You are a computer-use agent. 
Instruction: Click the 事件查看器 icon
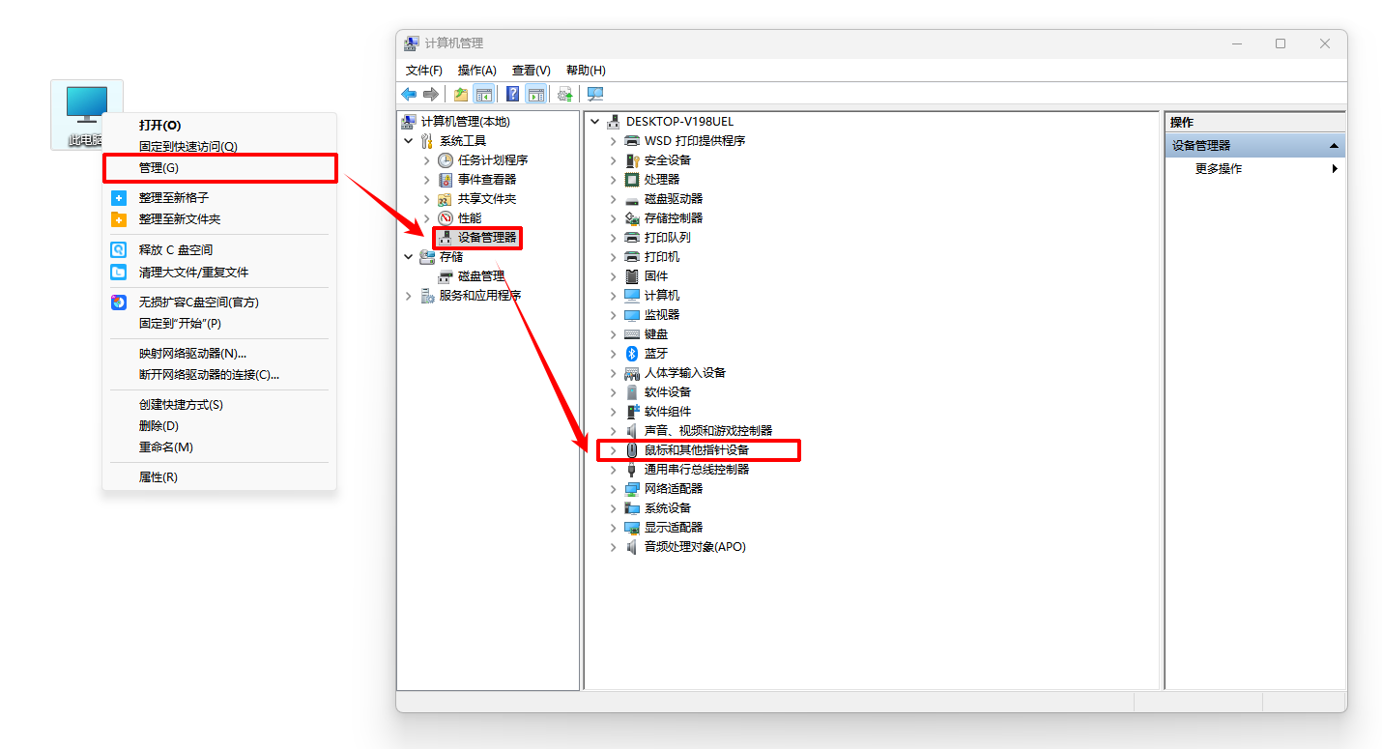[446, 179]
